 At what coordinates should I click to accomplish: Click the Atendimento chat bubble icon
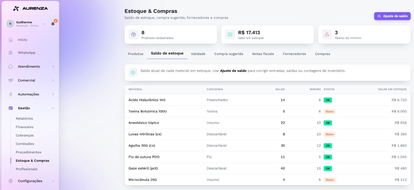point(11,67)
